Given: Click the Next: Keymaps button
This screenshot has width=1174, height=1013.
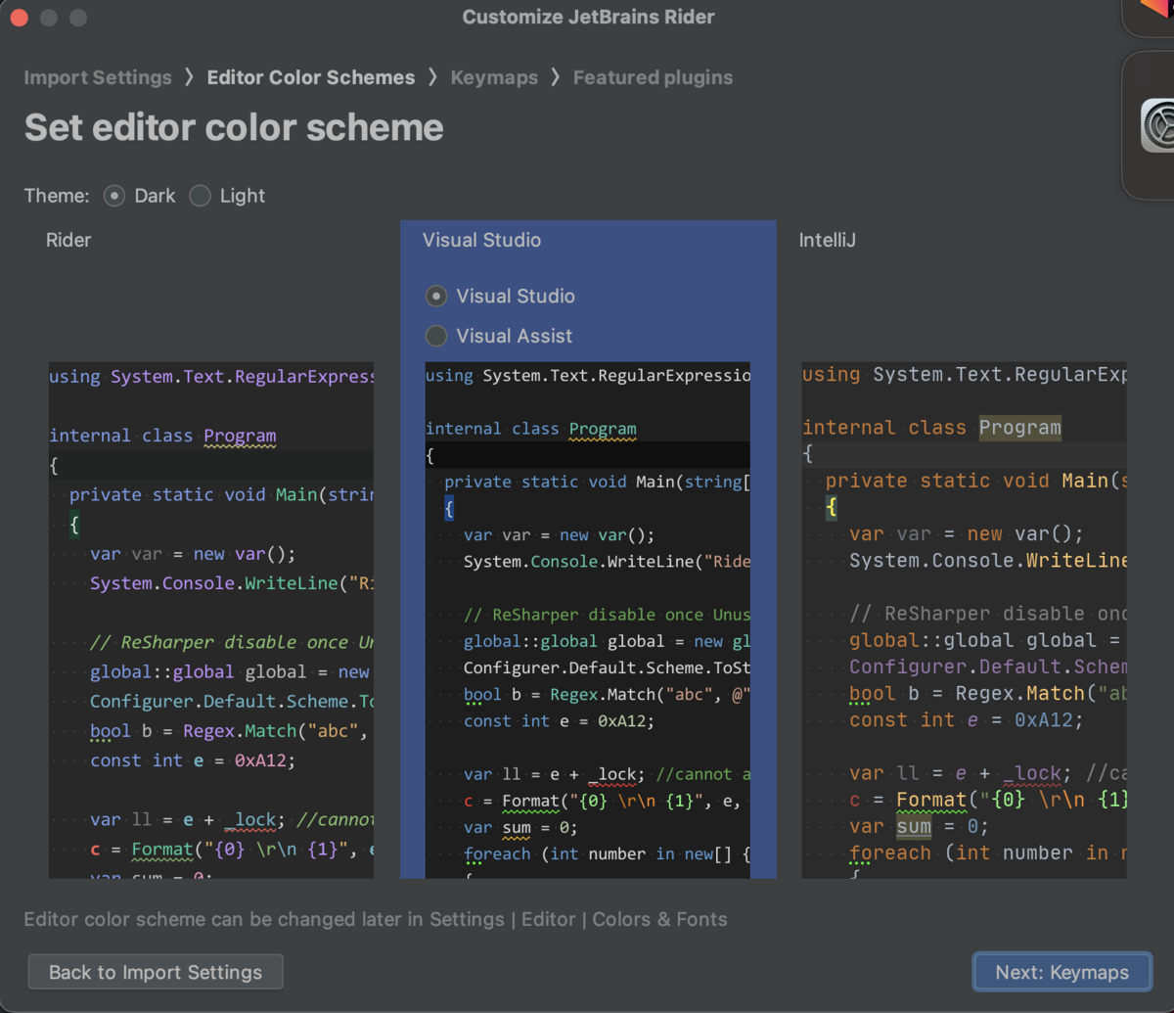Looking at the screenshot, I should [1061, 972].
